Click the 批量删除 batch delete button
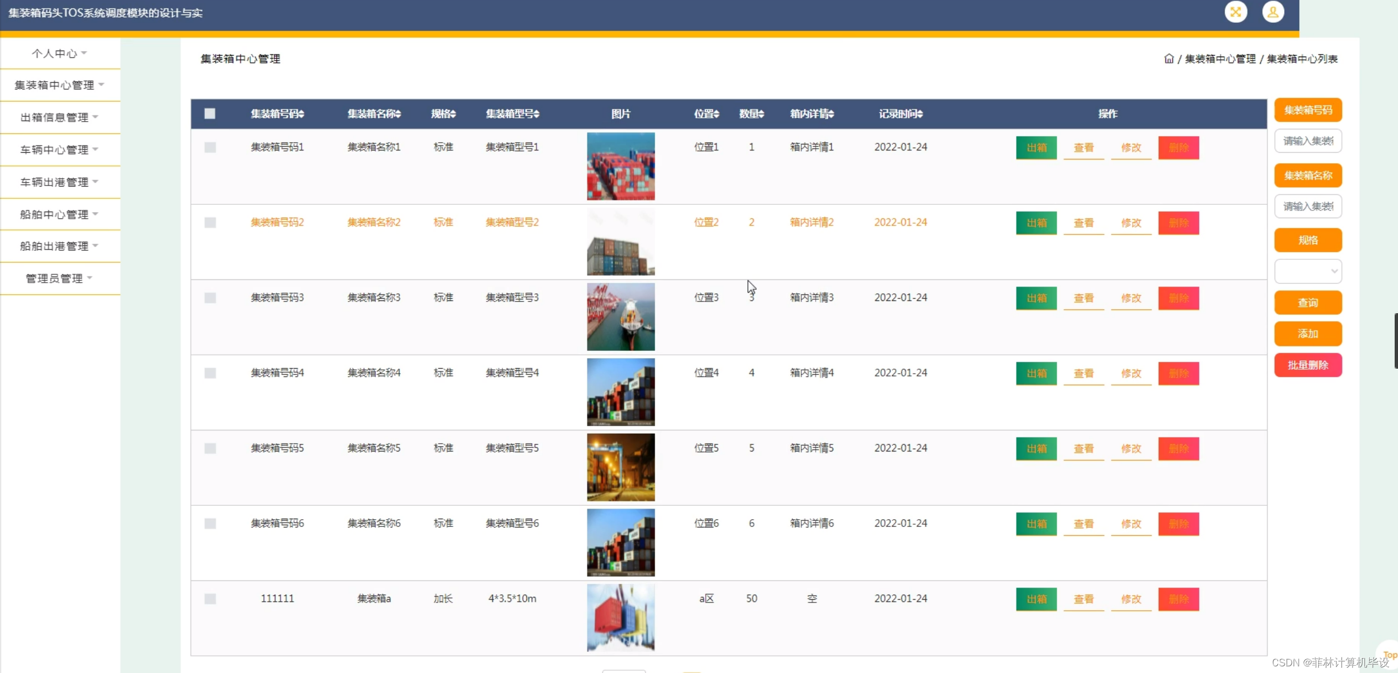The height and width of the screenshot is (673, 1398). point(1308,365)
